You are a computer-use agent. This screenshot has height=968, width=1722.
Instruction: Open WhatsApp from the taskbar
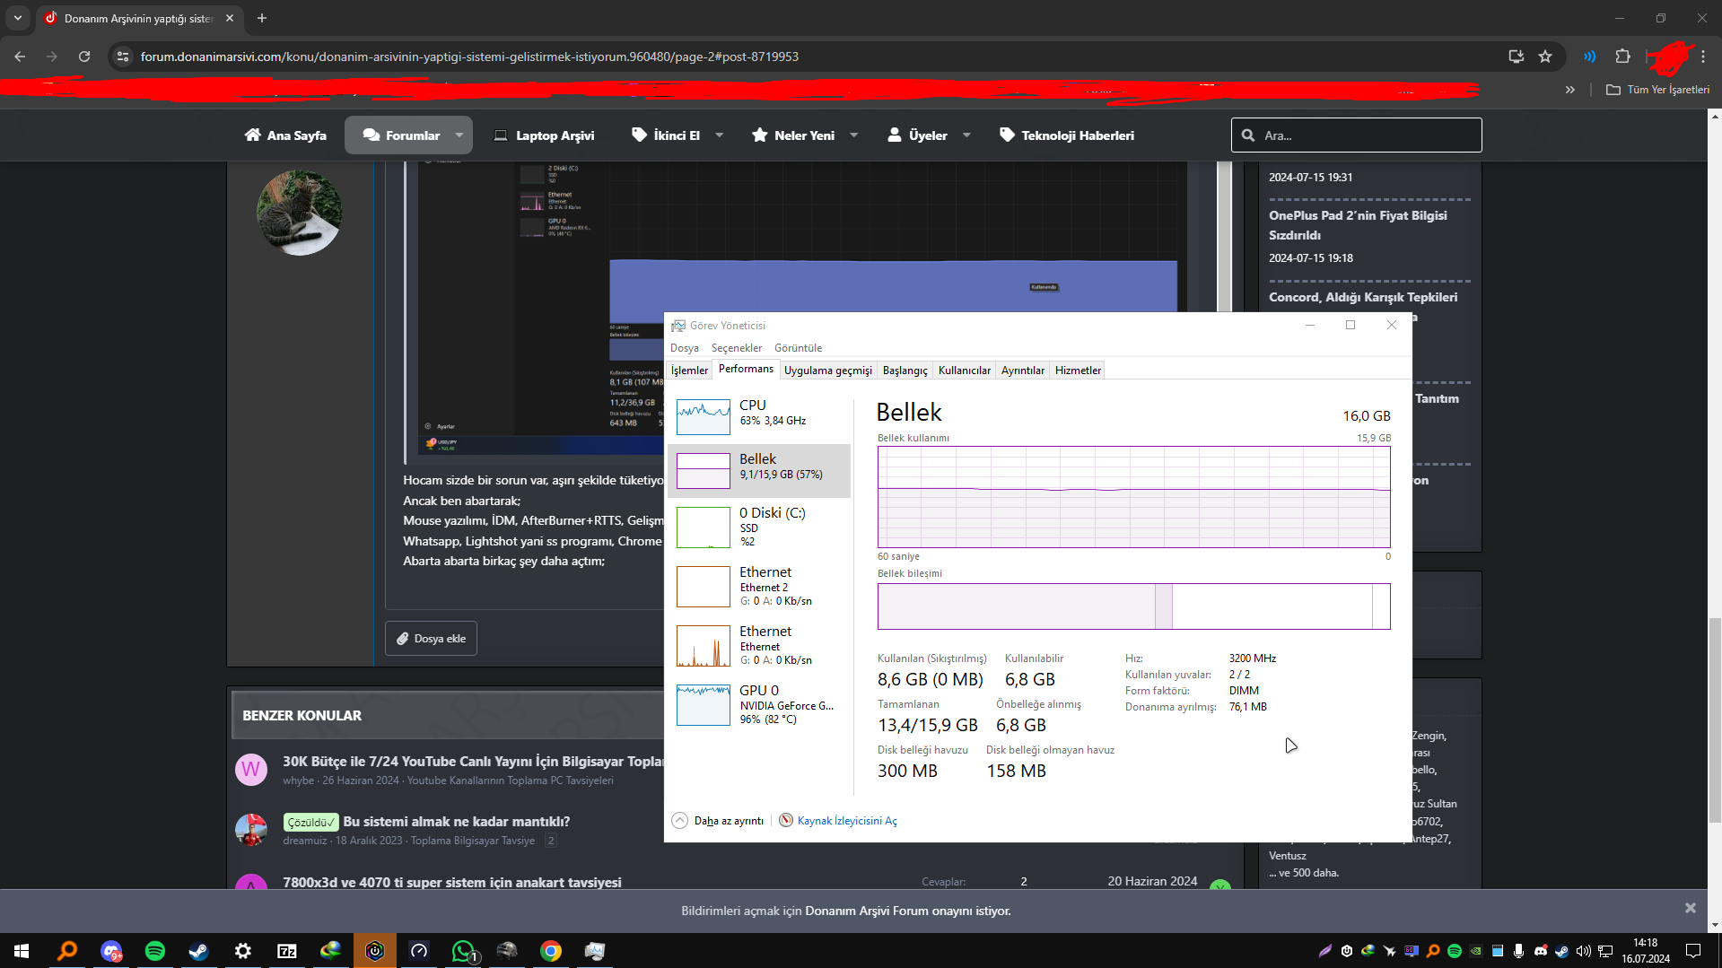pos(464,951)
